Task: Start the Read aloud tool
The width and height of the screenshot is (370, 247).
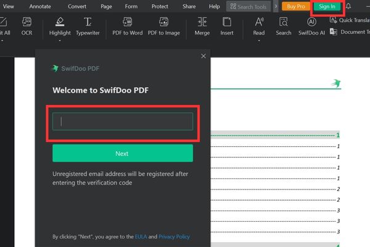Action: tap(259, 26)
